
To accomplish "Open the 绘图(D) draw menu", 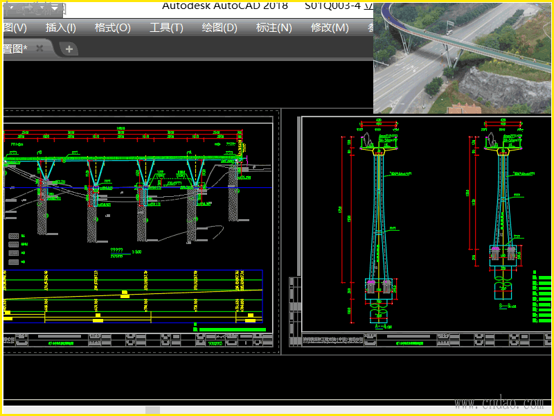I will tap(220, 28).
